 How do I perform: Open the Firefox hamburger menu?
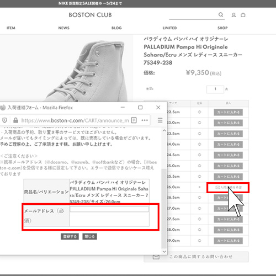click(160, 120)
